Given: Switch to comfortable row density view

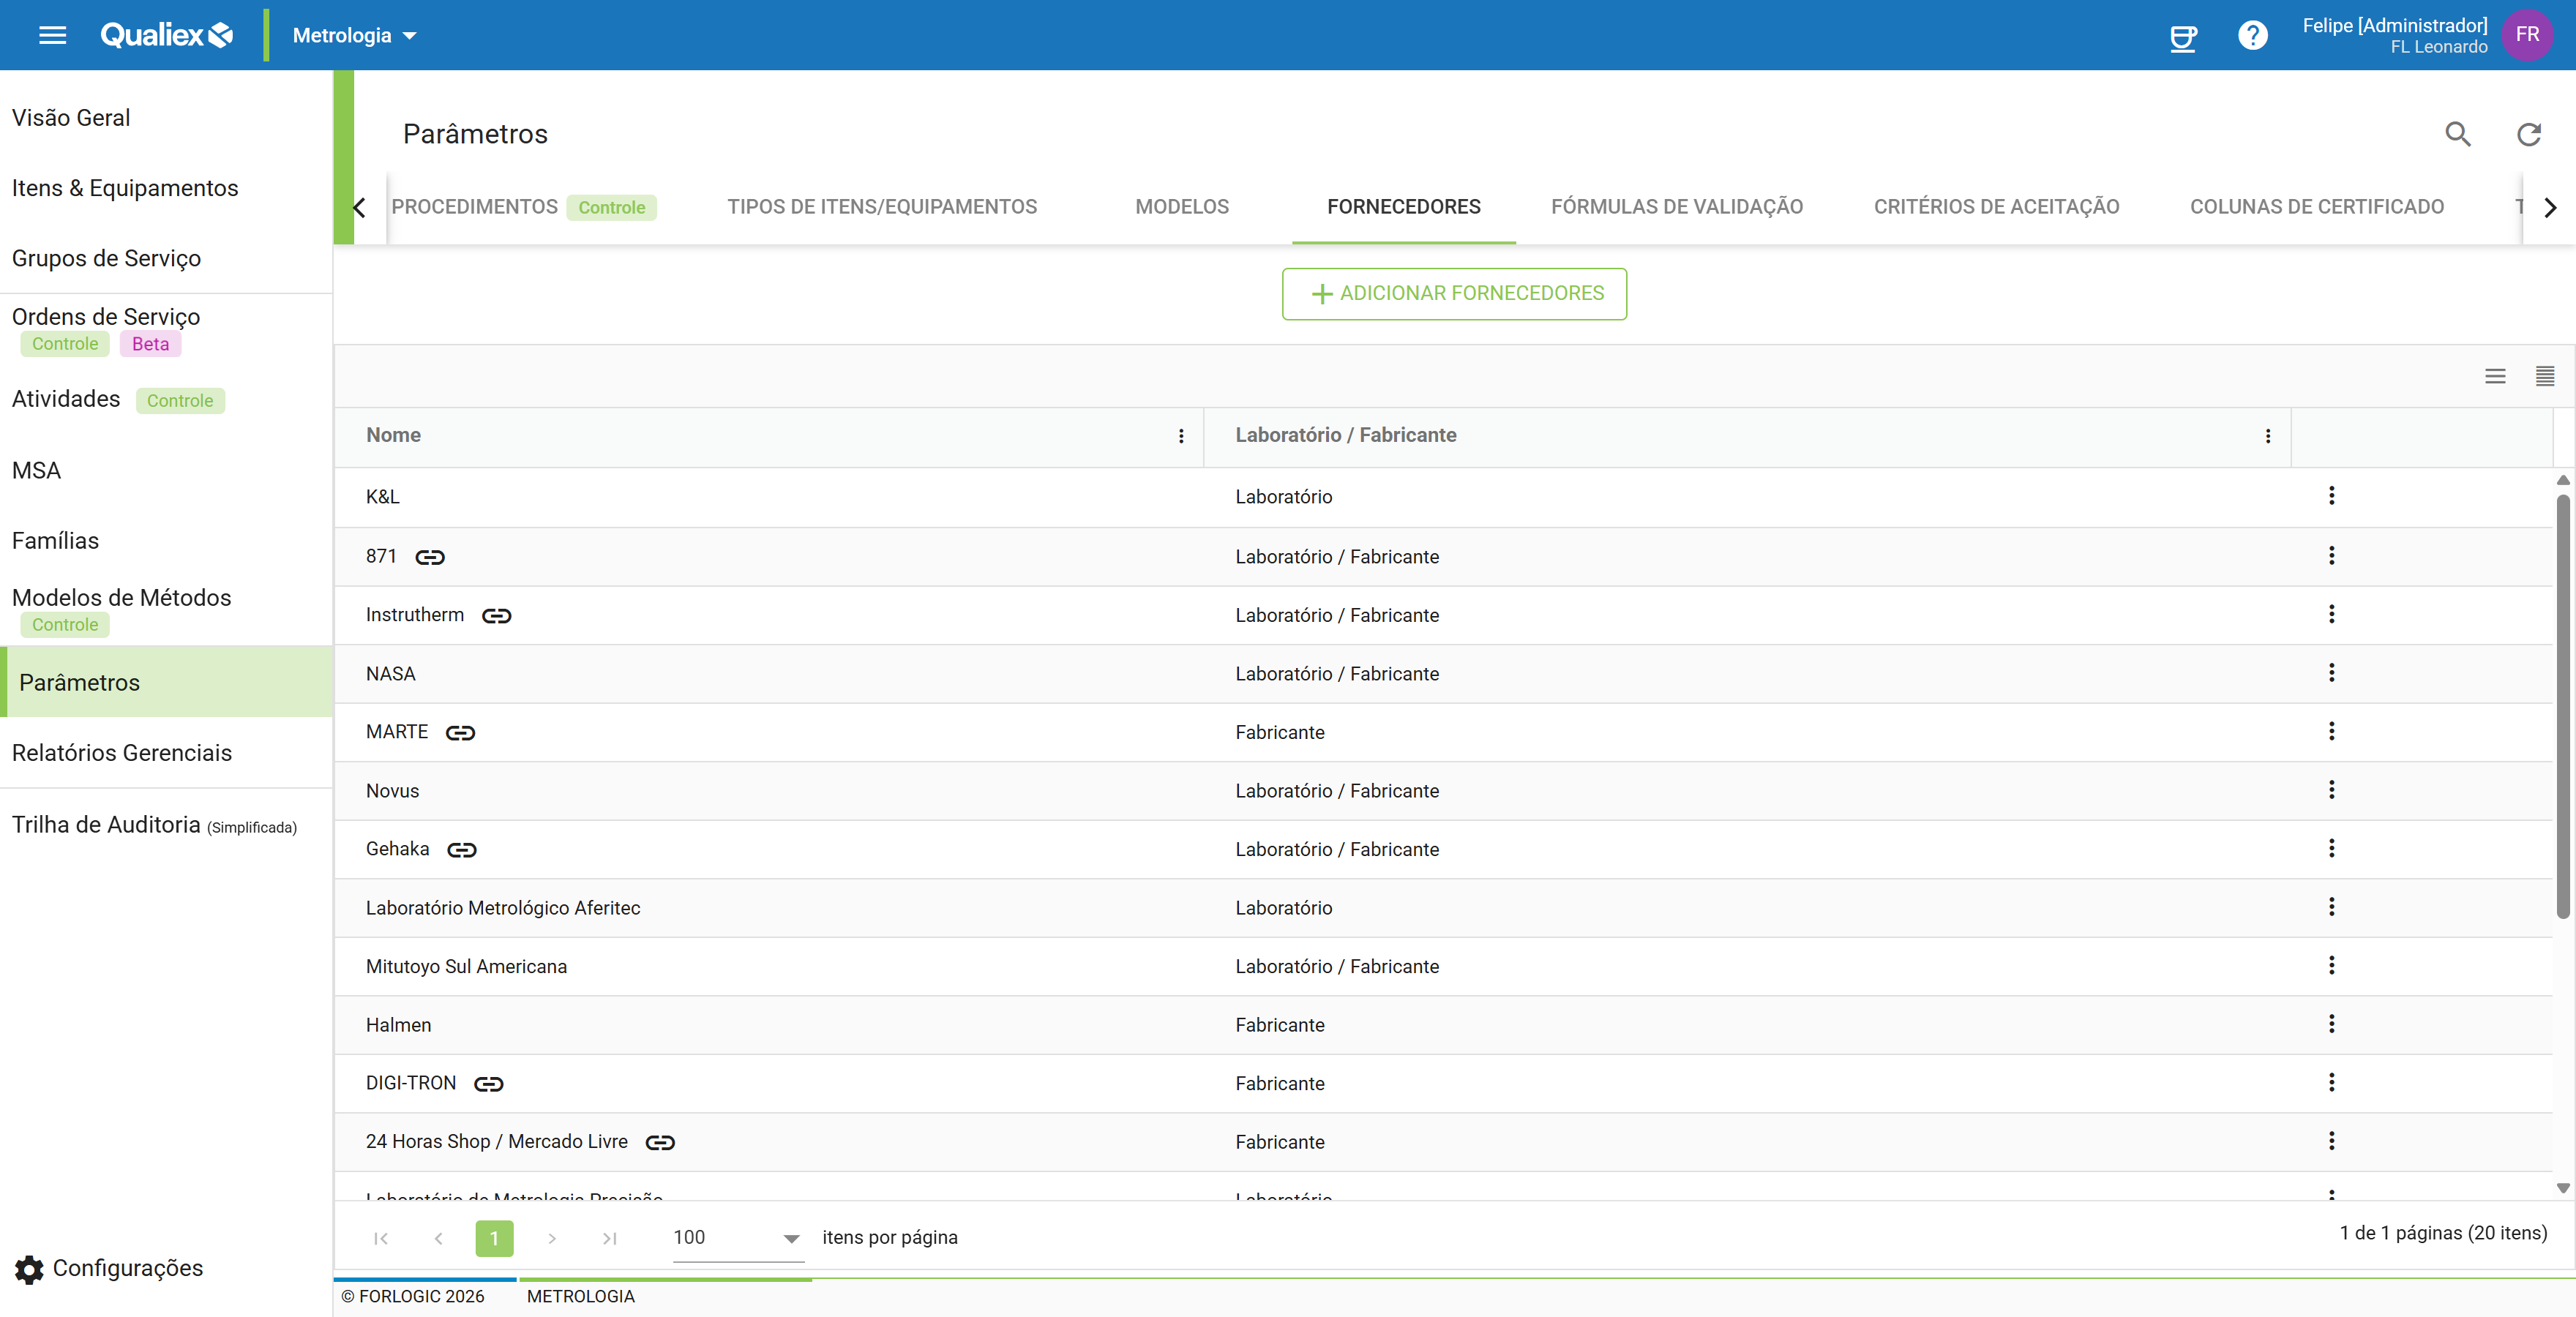Looking at the screenshot, I should click(x=2495, y=376).
